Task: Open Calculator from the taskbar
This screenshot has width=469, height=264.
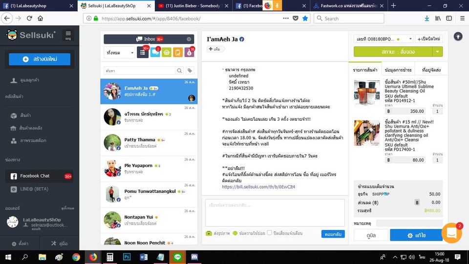Action: [x=110, y=257]
